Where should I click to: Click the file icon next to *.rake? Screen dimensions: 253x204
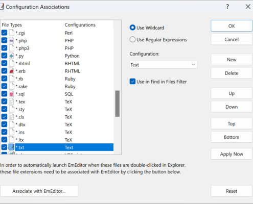[11, 86]
